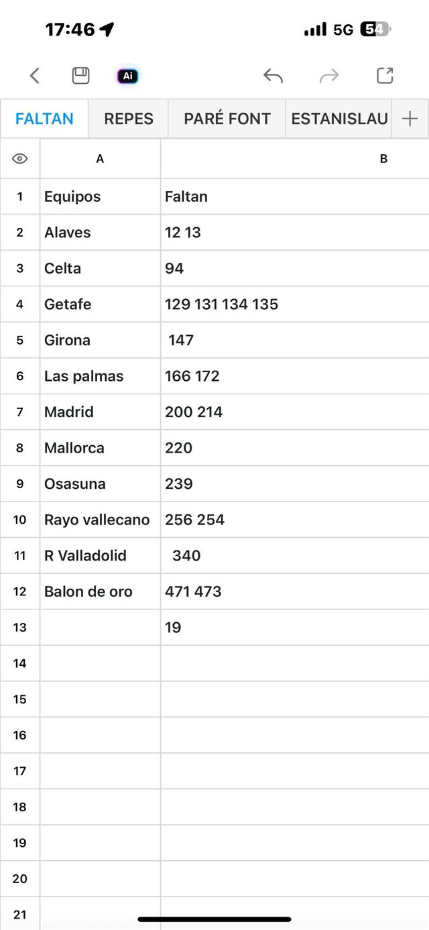Open the PARÉ FONT sheet tab
Image resolution: width=429 pixels, height=930 pixels.
(x=227, y=119)
